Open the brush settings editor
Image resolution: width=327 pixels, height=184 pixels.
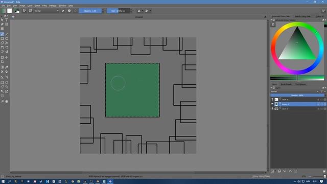[25, 11]
